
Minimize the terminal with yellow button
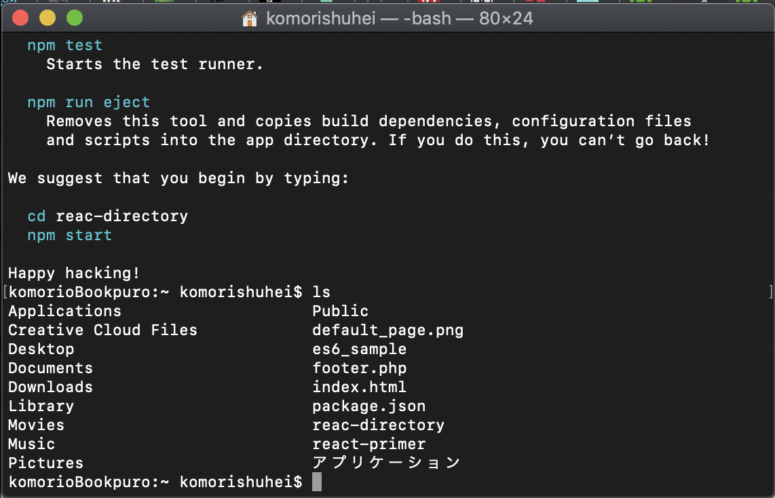[x=48, y=18]
